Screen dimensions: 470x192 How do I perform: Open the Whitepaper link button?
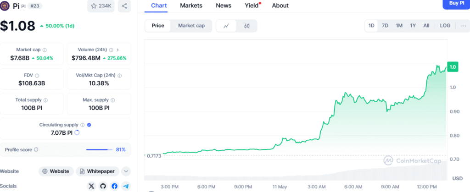pyautogui.click(x=98, y=171)
